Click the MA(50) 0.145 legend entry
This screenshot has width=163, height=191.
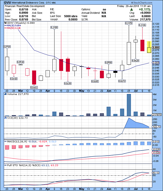13,28
